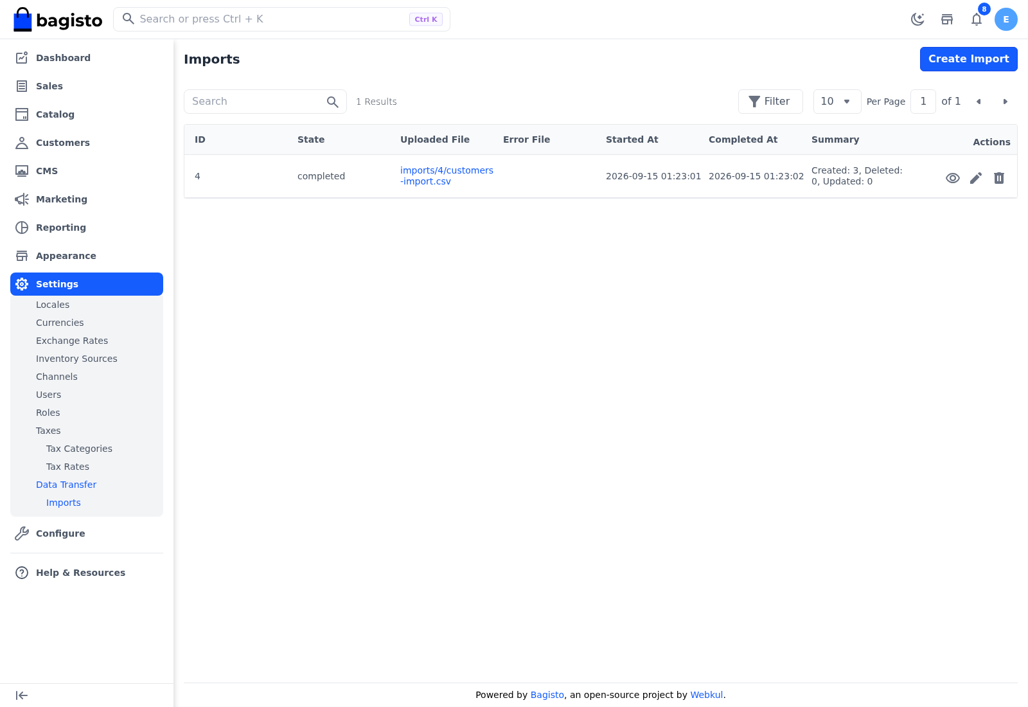Click the bagisto logo
This screenshot has height=707, width=1028.
click(x=58, y=19)
